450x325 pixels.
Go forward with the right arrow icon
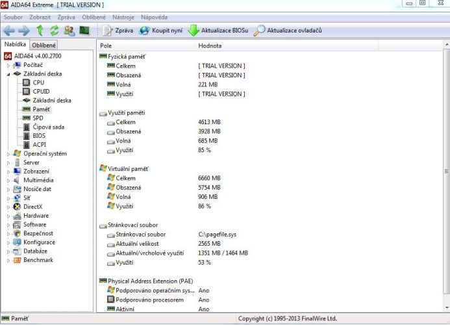tap(24, 31)
